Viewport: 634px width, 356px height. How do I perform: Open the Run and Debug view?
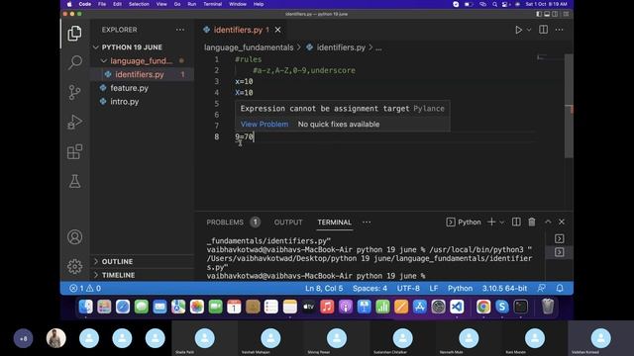75,122
